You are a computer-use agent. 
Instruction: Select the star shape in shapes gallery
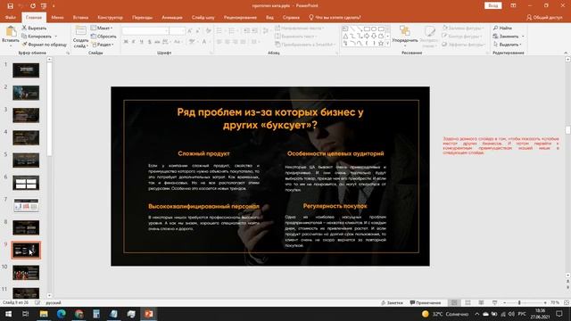[381, 44]
